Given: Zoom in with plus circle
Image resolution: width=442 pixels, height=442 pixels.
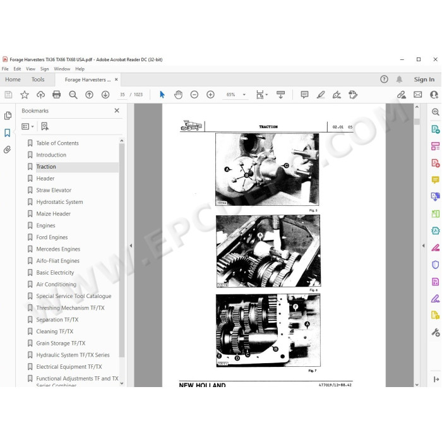Looking at the screenshot, I should [210, 95].
